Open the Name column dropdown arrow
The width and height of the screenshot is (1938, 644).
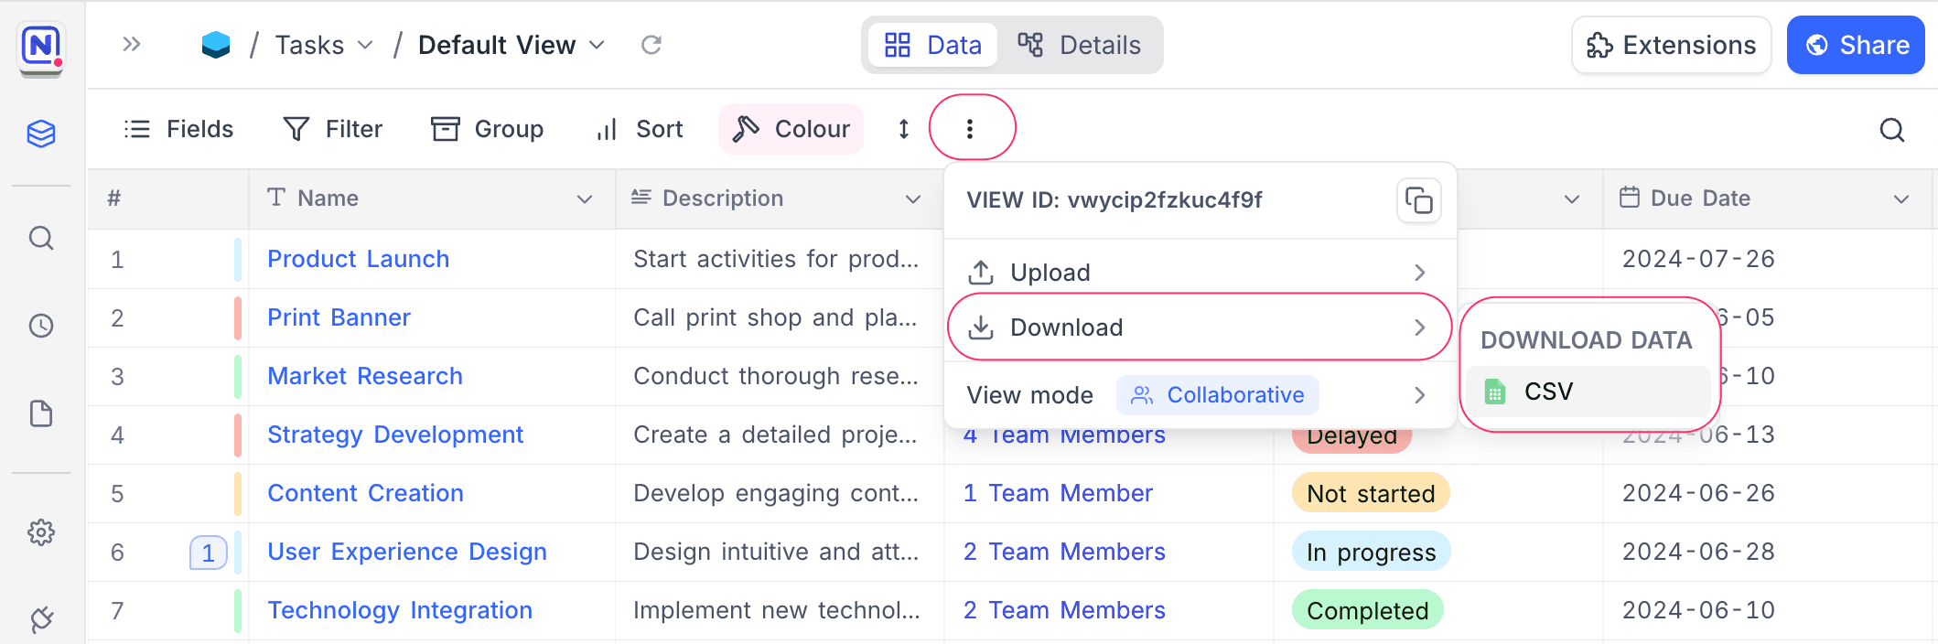pos(585,199)
